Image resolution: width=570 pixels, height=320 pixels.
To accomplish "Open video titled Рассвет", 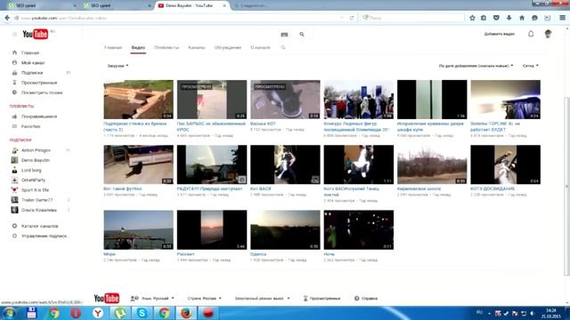I will coord(185,254).
